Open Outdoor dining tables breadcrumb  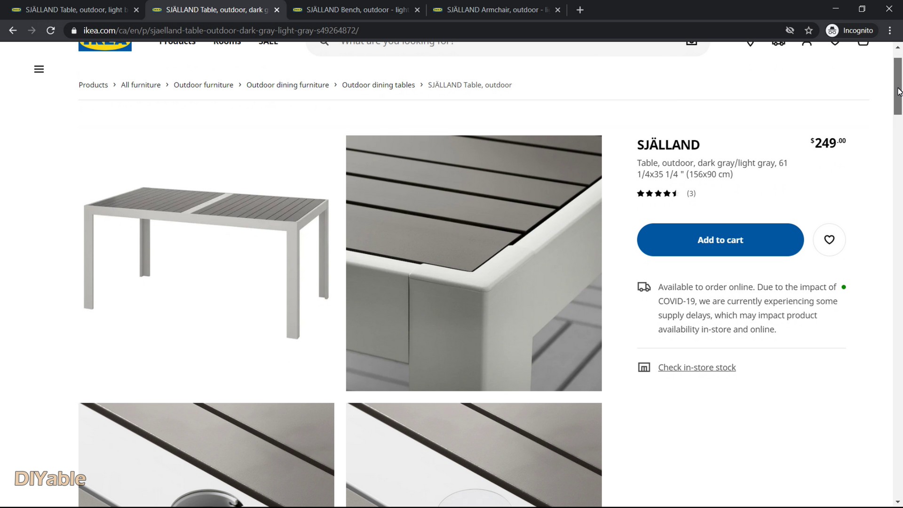point(378,85)
